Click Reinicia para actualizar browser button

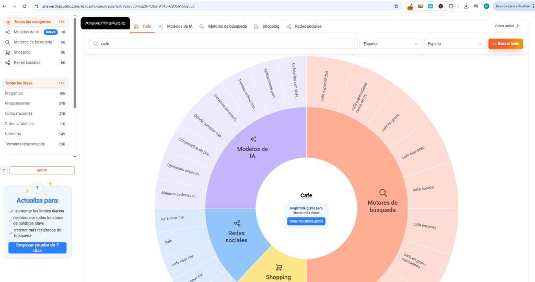tap(513, 6)
